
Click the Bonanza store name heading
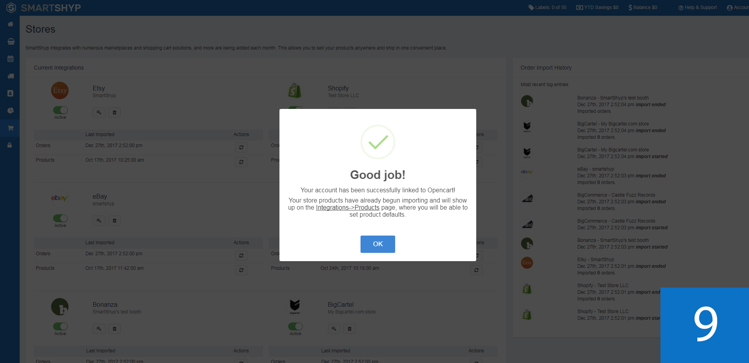pos(105,304)
